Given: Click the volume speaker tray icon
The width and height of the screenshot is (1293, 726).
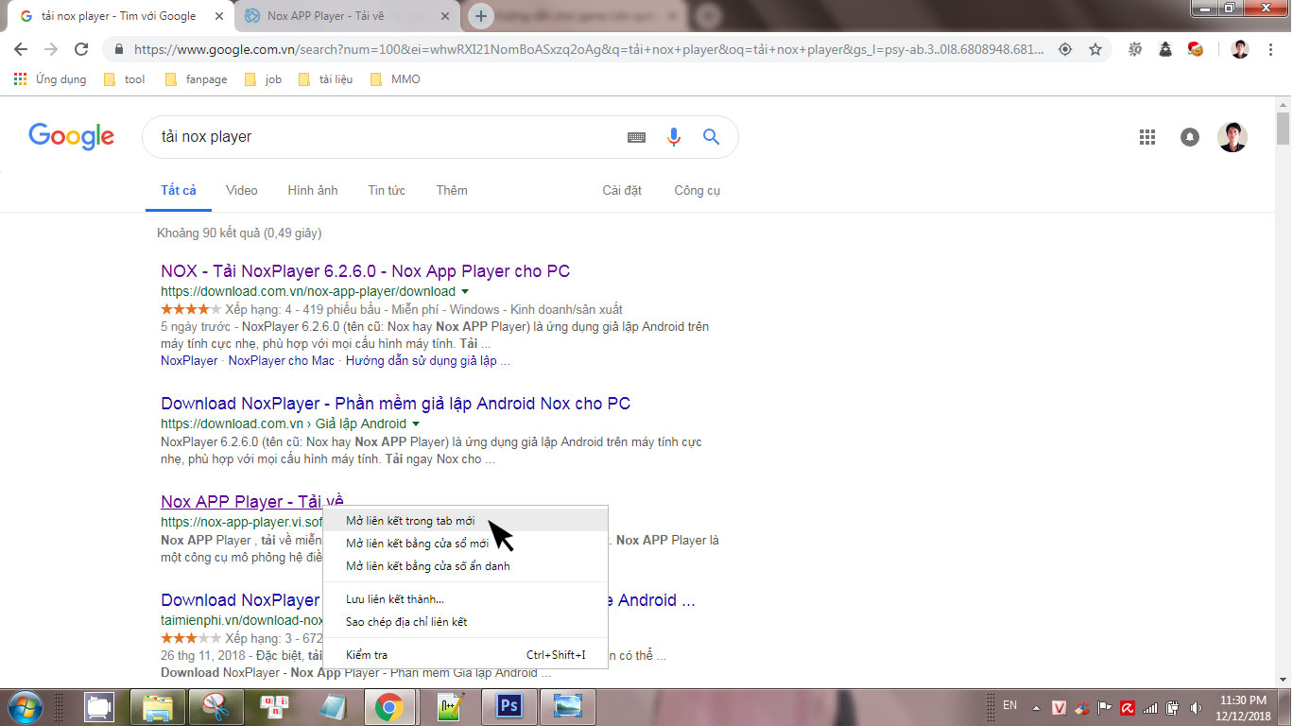Looking at the screenshot, I should (x=1196, y=707).
